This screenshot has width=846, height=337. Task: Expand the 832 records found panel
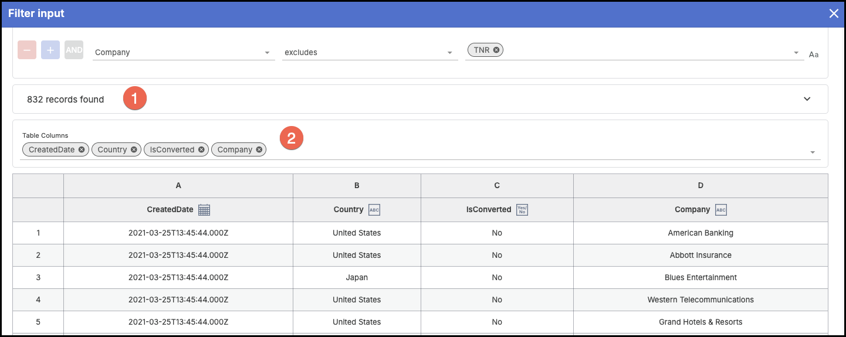point(807,99)
